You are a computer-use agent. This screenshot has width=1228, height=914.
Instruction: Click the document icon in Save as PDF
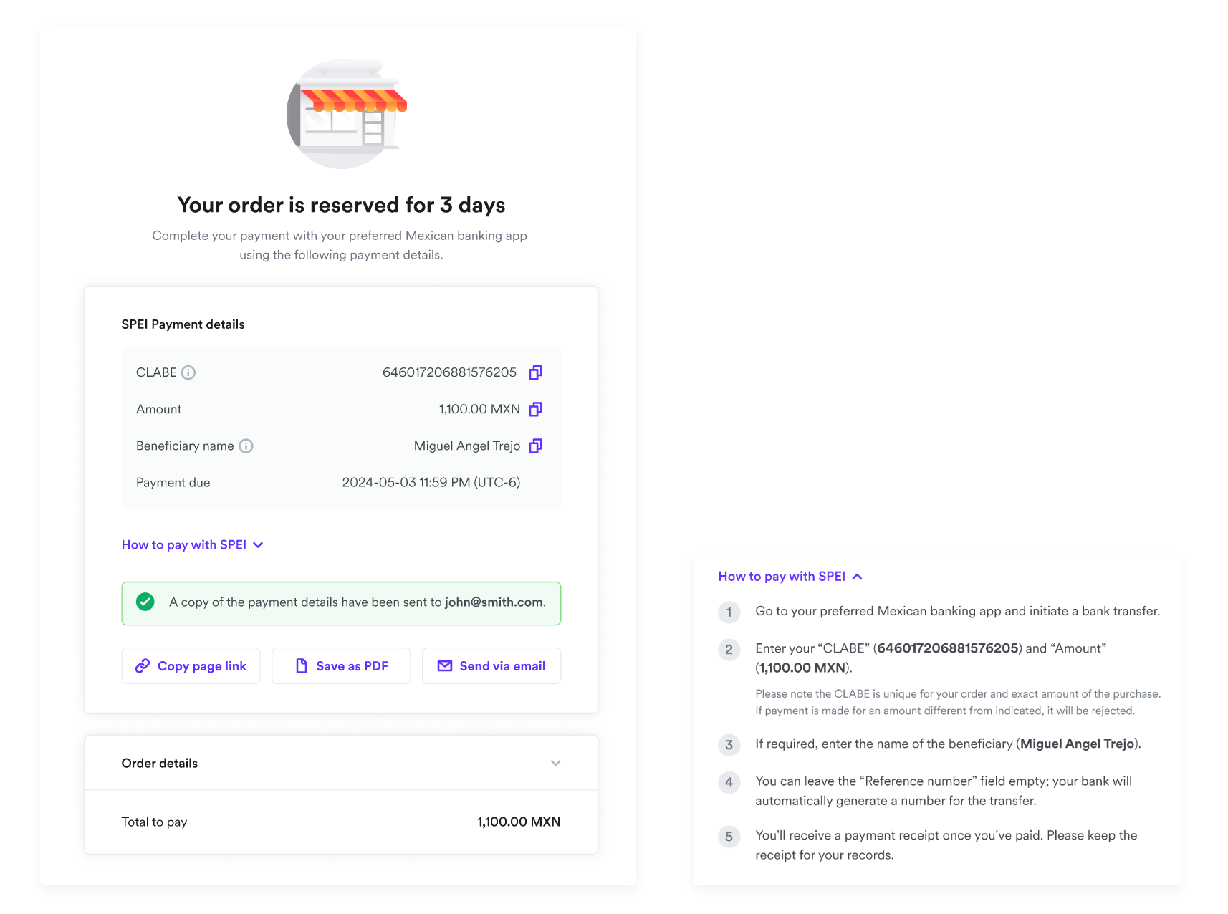pyautogui.click(x=302, y=666)
